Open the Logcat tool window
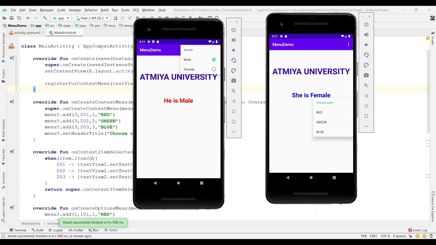 click(x=55, y=230)
